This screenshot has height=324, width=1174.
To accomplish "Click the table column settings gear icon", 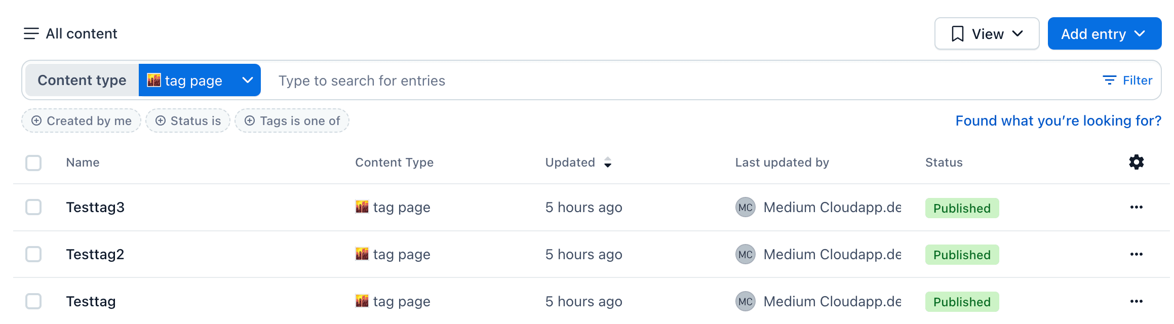I will point(1136,163).
